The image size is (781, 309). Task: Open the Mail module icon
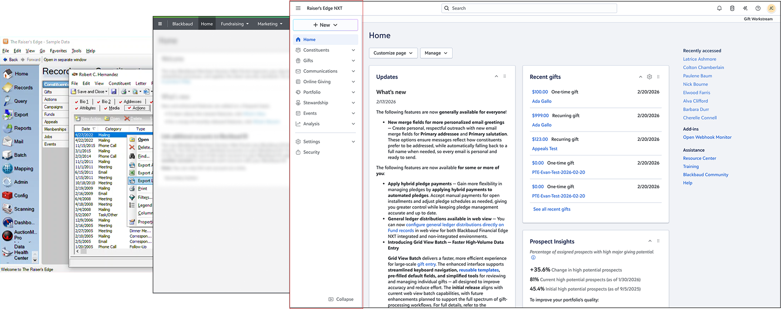tap(7, 141)
